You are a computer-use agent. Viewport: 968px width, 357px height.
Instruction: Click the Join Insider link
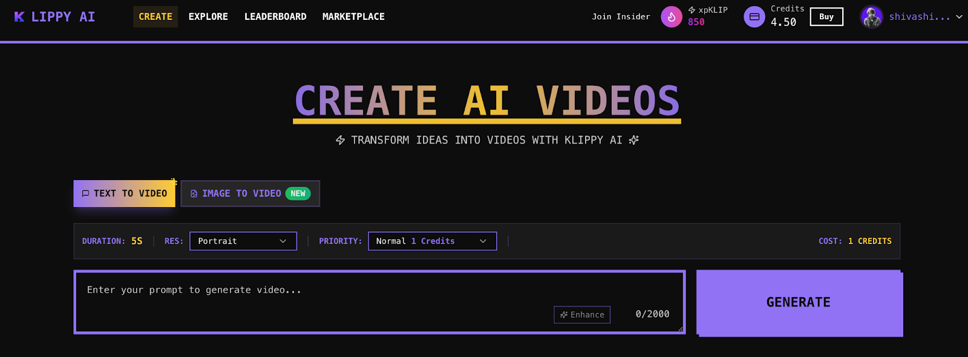pos(621,17)
